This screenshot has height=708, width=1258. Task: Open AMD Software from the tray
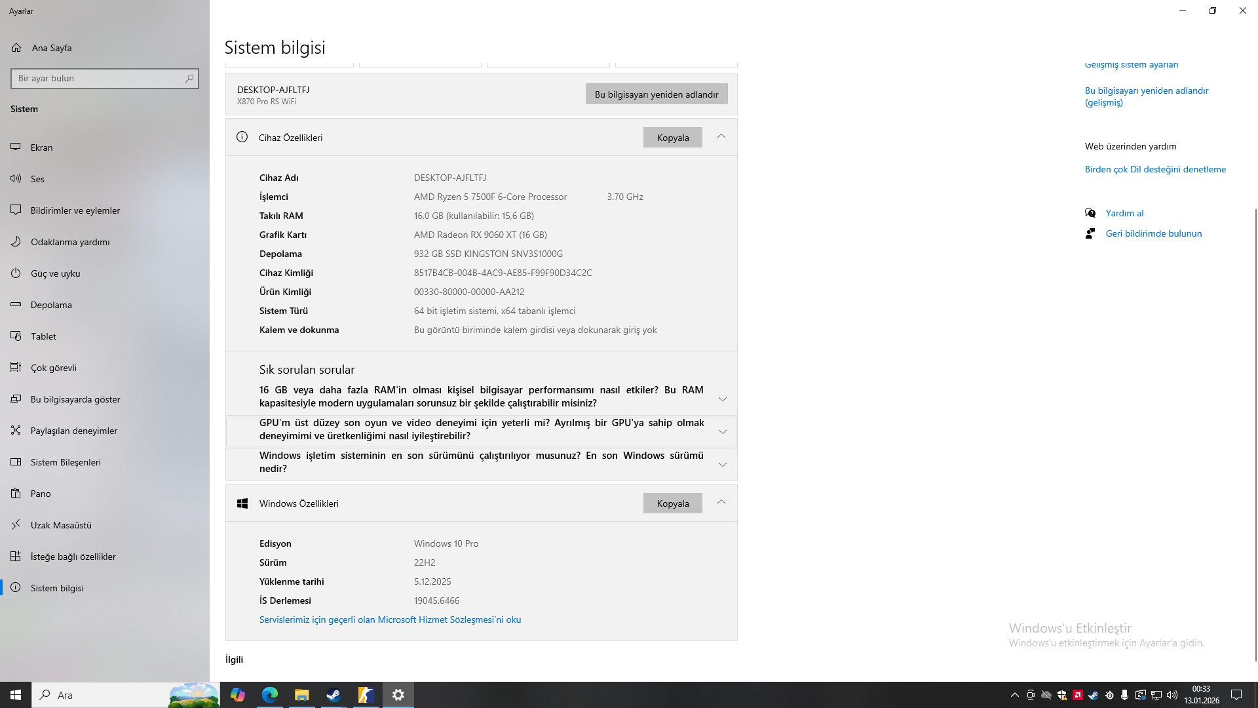tap(1078, 695)
